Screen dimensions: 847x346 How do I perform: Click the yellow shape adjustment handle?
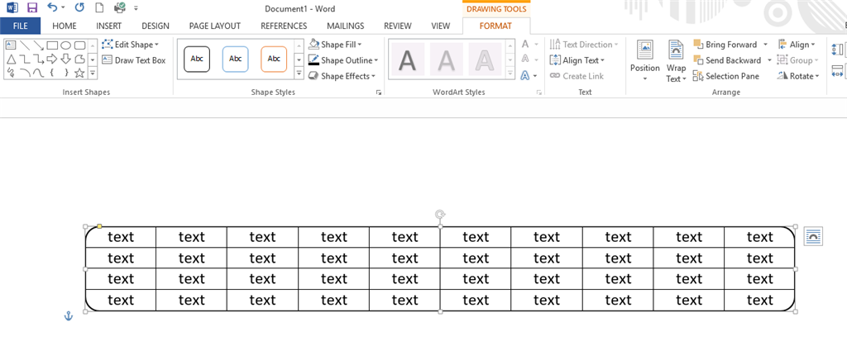(x=99, y=227)
